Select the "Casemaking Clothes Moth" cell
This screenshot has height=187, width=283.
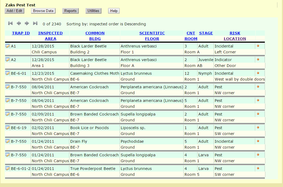coord(95,73)
